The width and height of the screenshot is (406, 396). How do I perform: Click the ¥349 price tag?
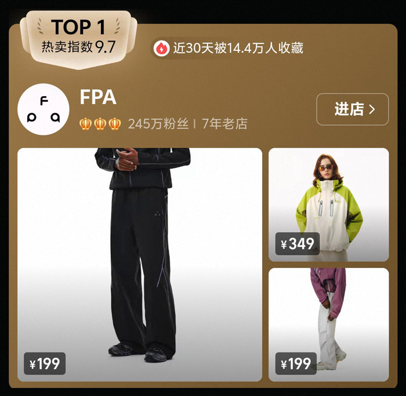297,244
